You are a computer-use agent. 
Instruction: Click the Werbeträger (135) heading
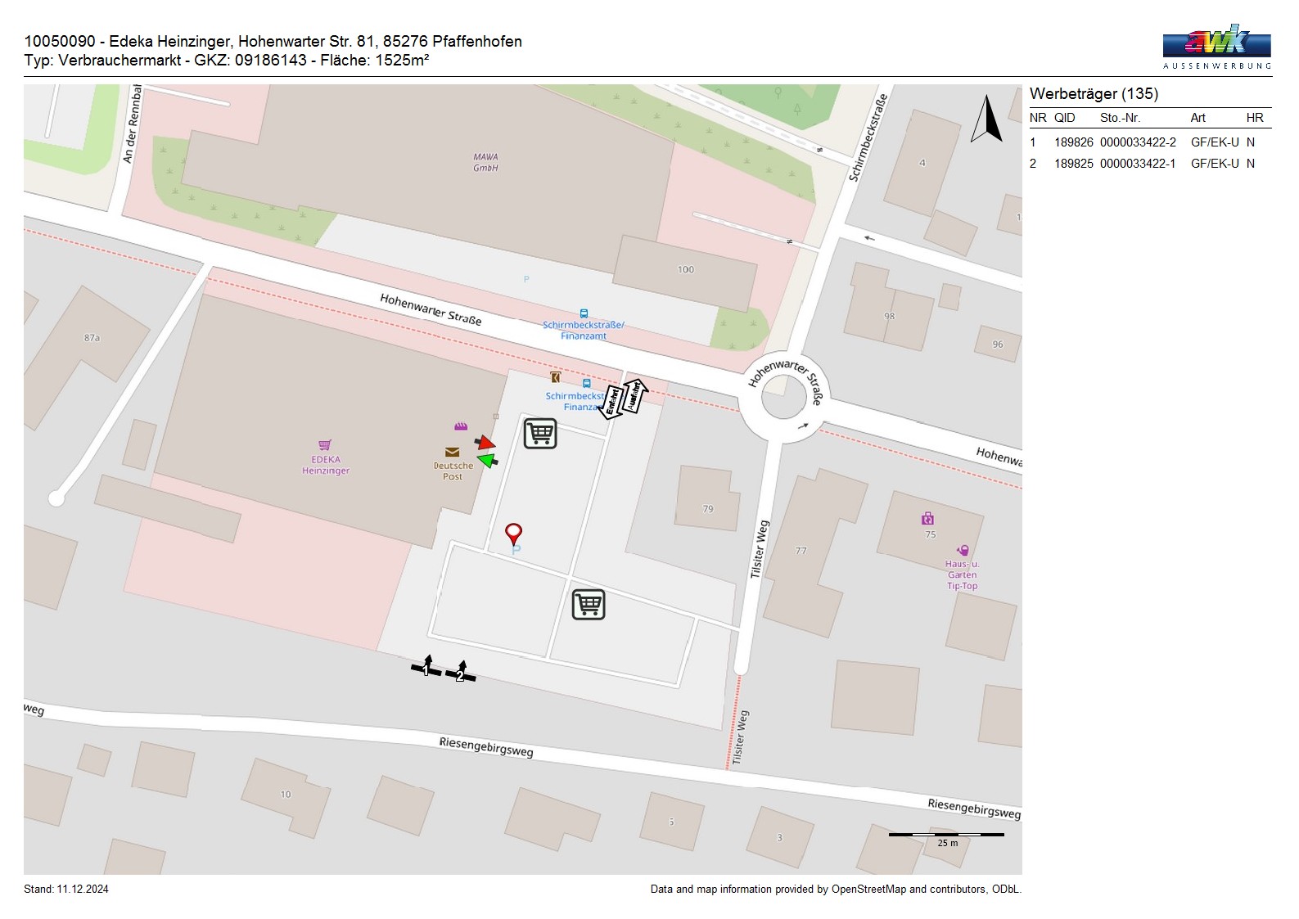click(x=1094, y=94)
